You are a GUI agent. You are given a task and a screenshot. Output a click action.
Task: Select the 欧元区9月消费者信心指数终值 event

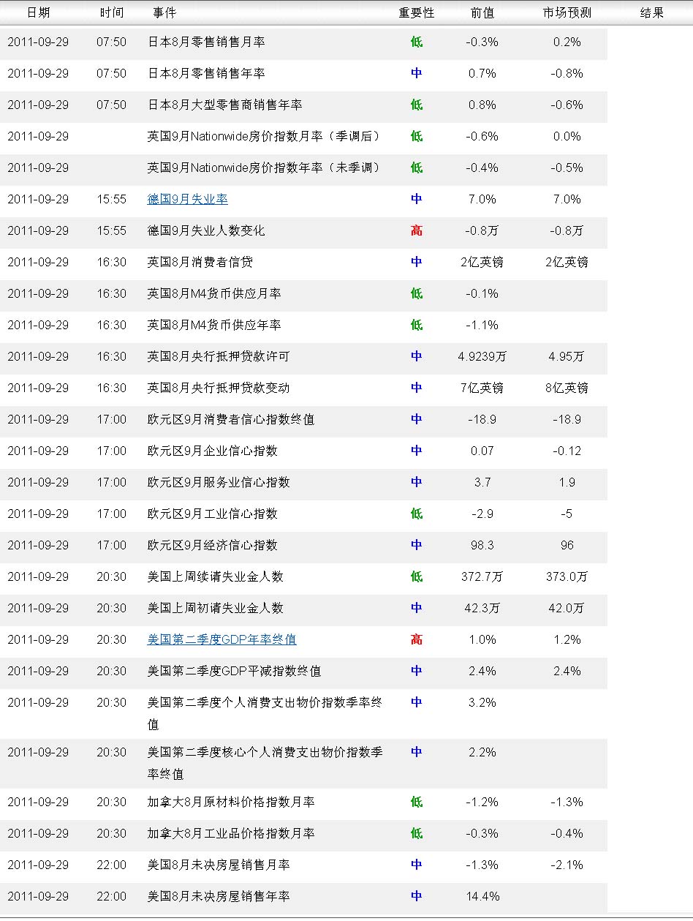[231, 419]
